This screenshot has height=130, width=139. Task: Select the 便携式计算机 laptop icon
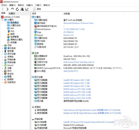8,40
